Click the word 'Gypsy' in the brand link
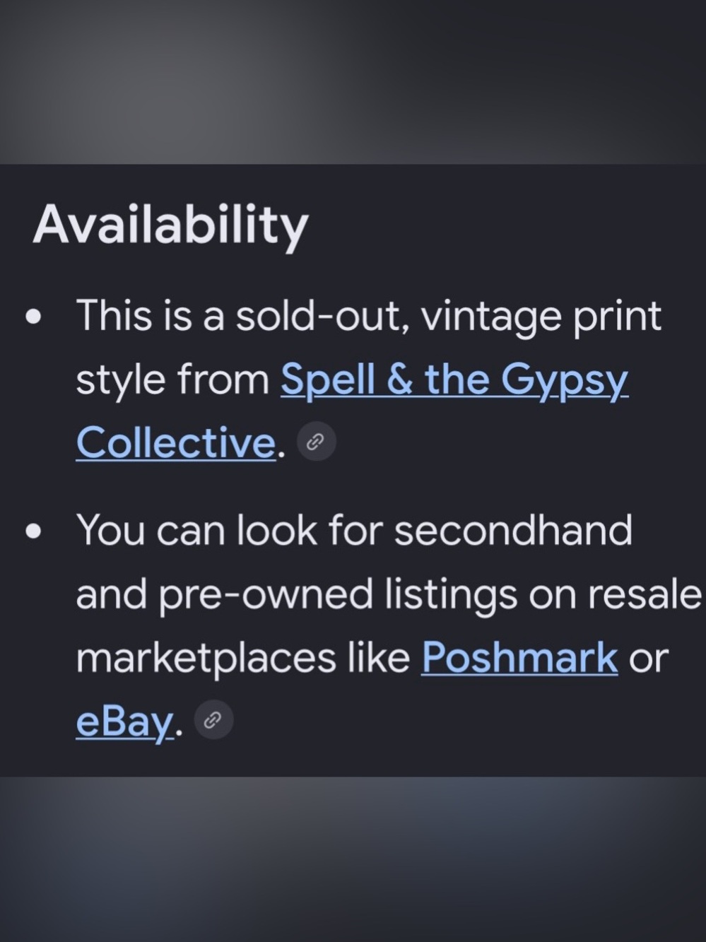This screenshot has height=942, width=706. click(564, 379)
